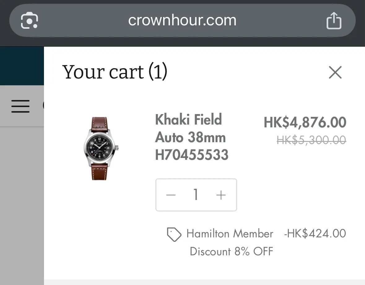365x285 pixels.
Task: Click the partly hidden logo beside hamburger
Action: [x=43, y=105]
